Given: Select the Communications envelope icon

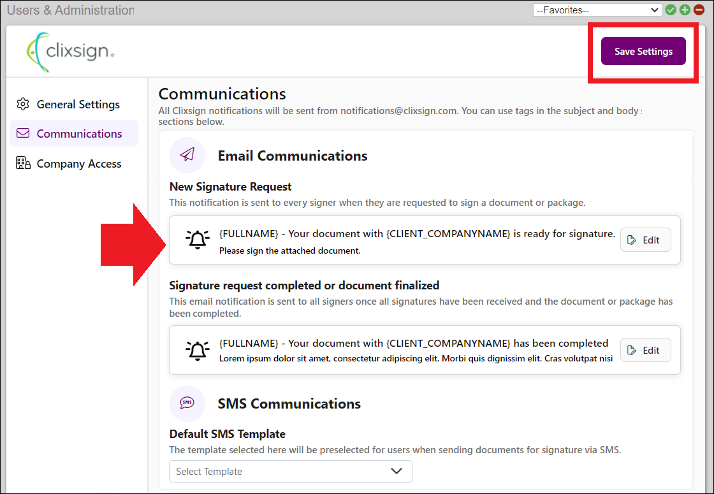Looking at the screenshot, I should click(x=23, y=133).
